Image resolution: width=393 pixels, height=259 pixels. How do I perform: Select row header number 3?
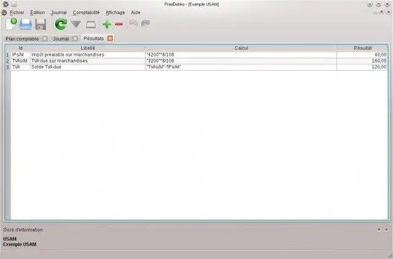click(7, 67)
